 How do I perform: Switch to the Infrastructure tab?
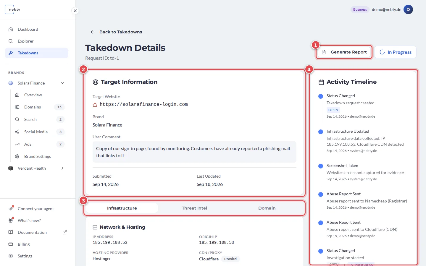point(122,208)
